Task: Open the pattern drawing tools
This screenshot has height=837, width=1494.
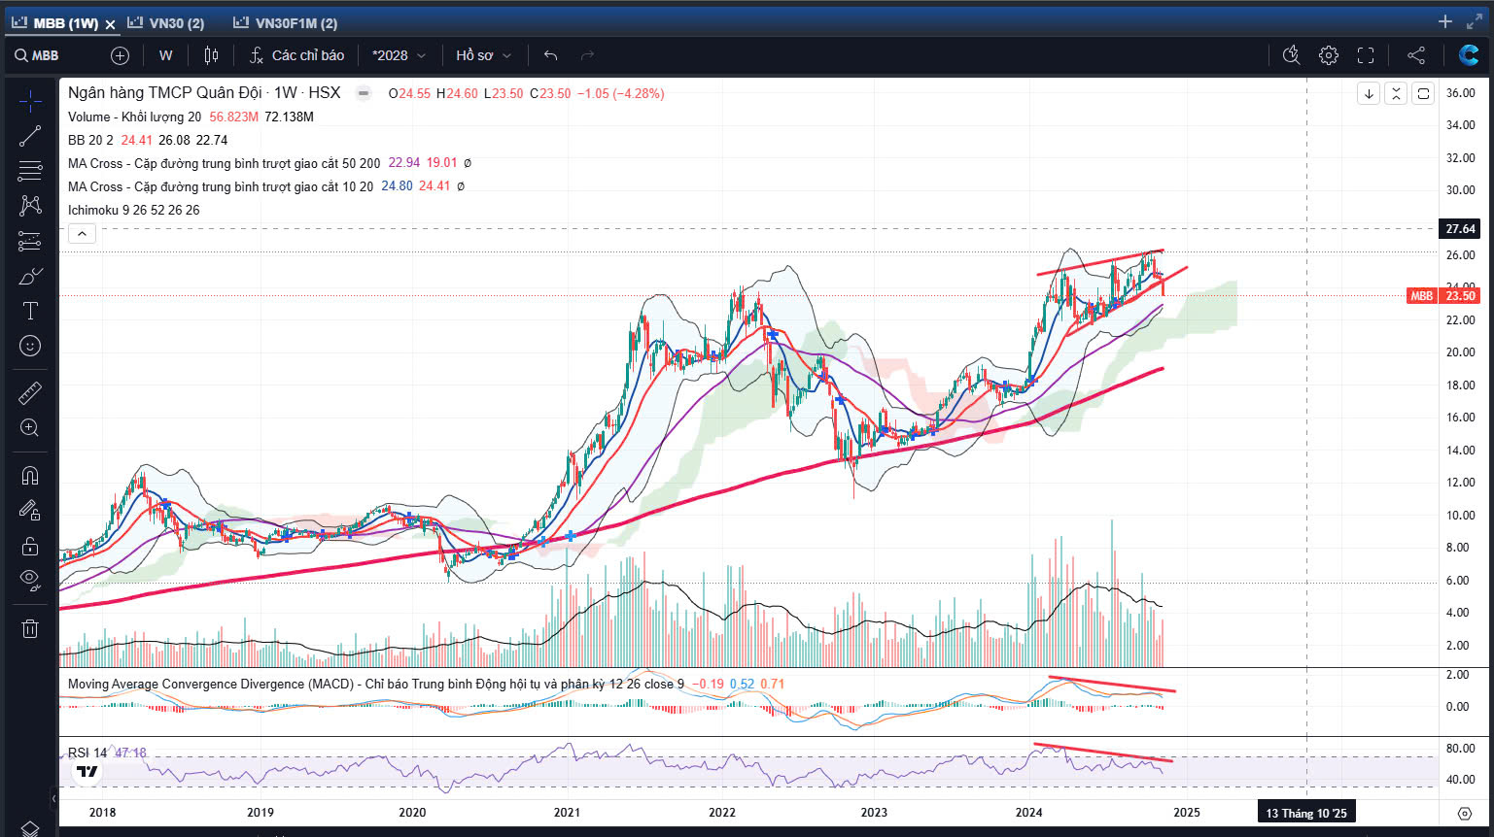Action: click(30, 206)
